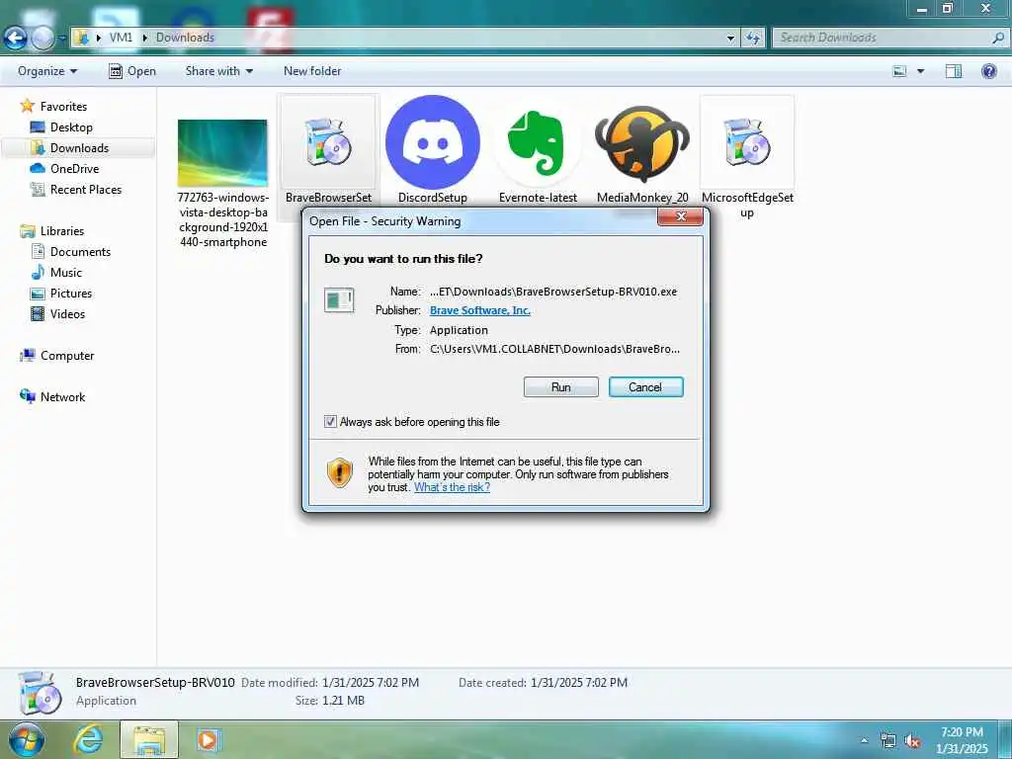Click the application file icon in dialog
1012x759 pixels.
click(339, 300)
